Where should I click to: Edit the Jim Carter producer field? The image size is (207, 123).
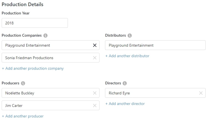click(x=46, y=106)
